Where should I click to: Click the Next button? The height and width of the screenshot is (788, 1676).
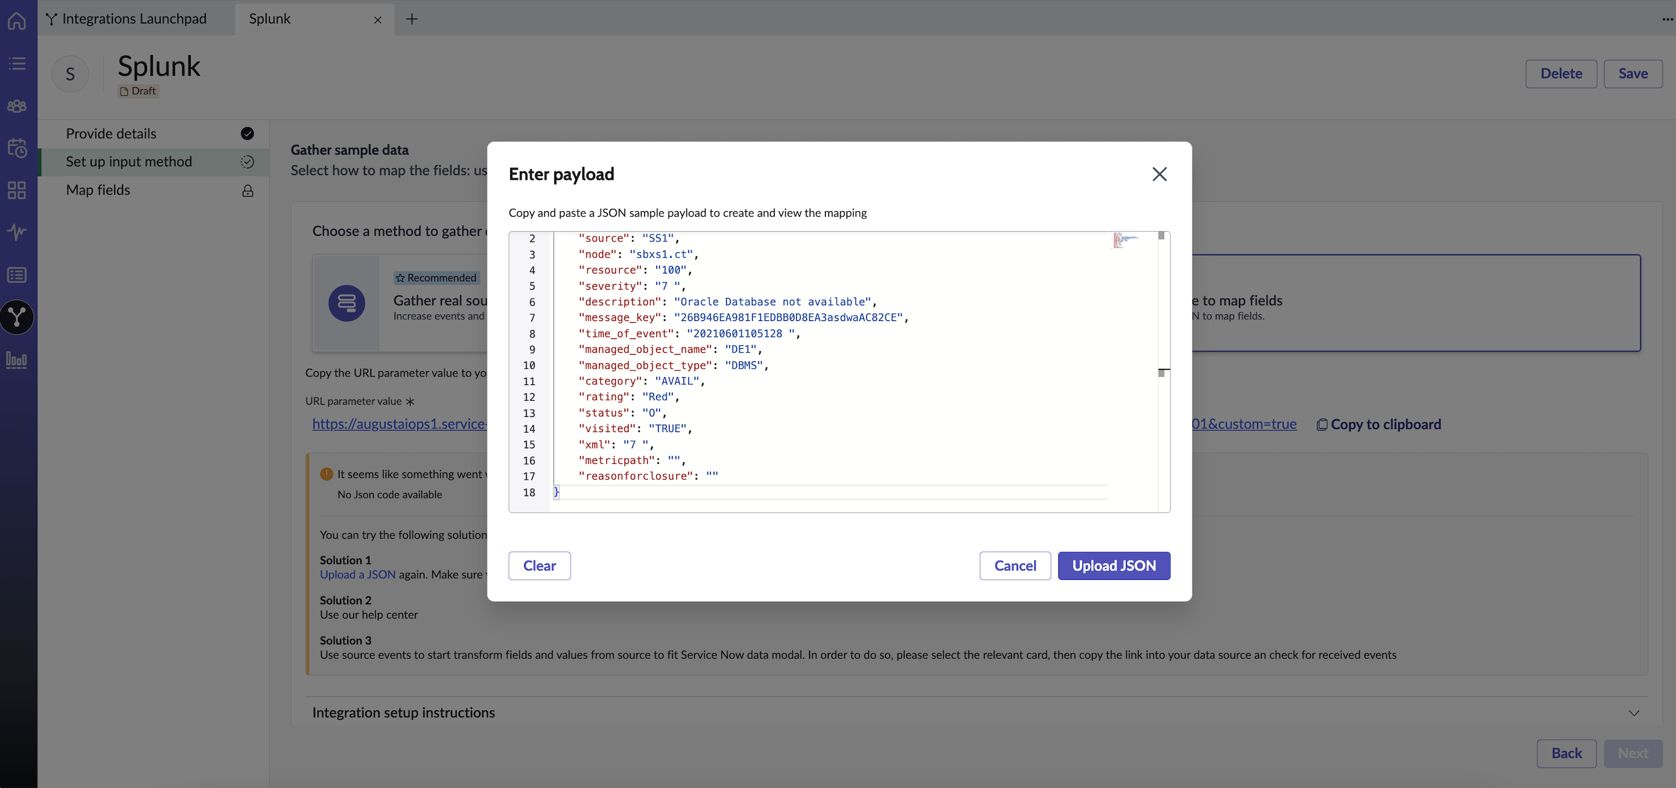(1633, 753)
